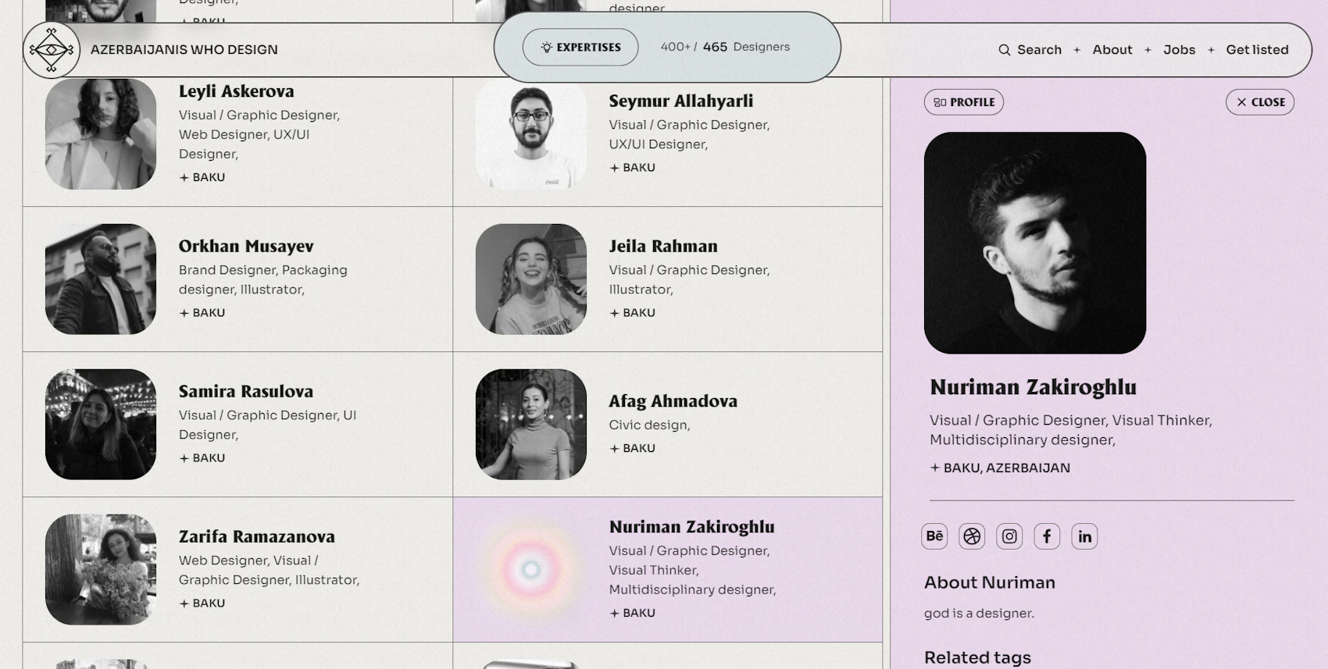The image size is (1328, 669).
Task: Open Nuriman's Dribbble profile icon
Action: [x=972, y=536]
